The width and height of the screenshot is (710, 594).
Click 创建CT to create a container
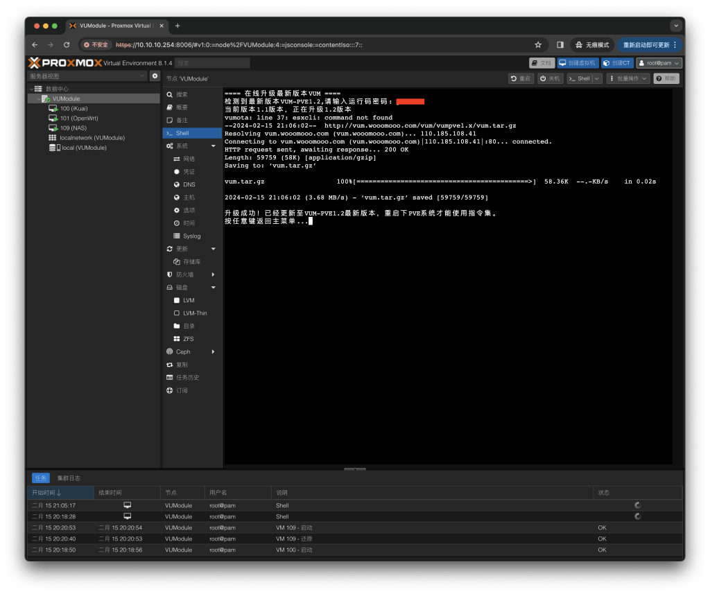[616, 63]
